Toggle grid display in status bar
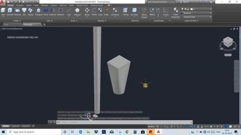This screenshot has height=135, width=241. coord(157,126)
